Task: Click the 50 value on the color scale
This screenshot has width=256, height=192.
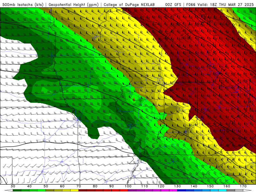Action: [x=46, y=186]
